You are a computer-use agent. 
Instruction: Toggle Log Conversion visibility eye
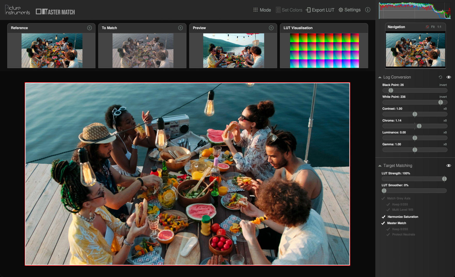449,77
